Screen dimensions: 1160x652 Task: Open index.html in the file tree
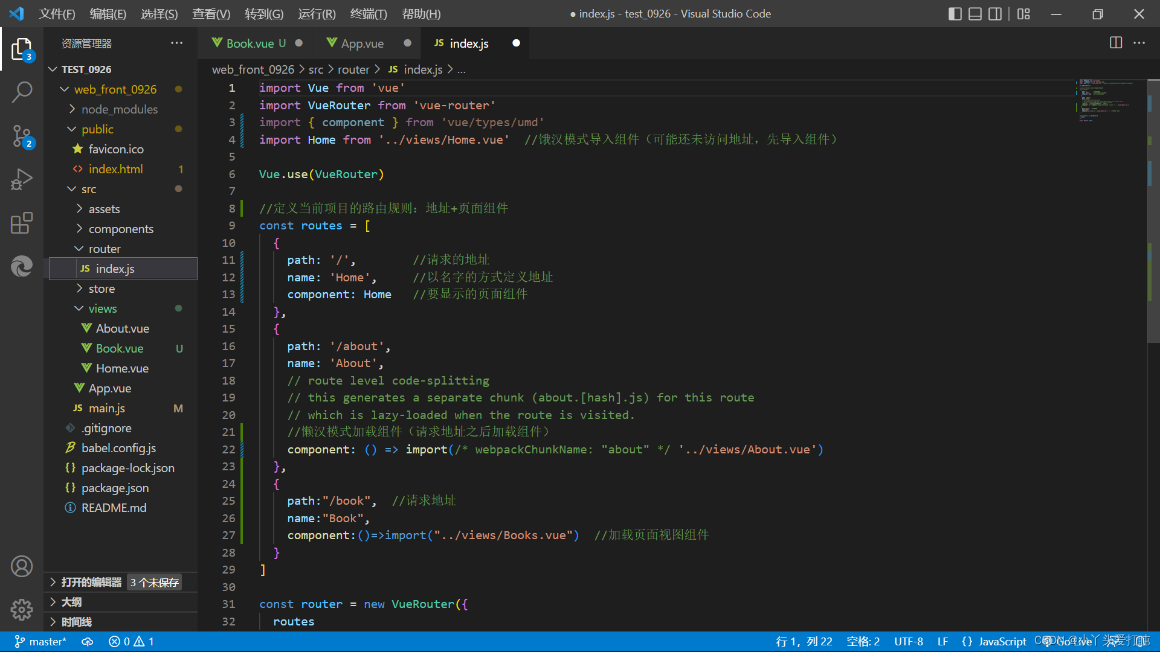tap(115, 169)
